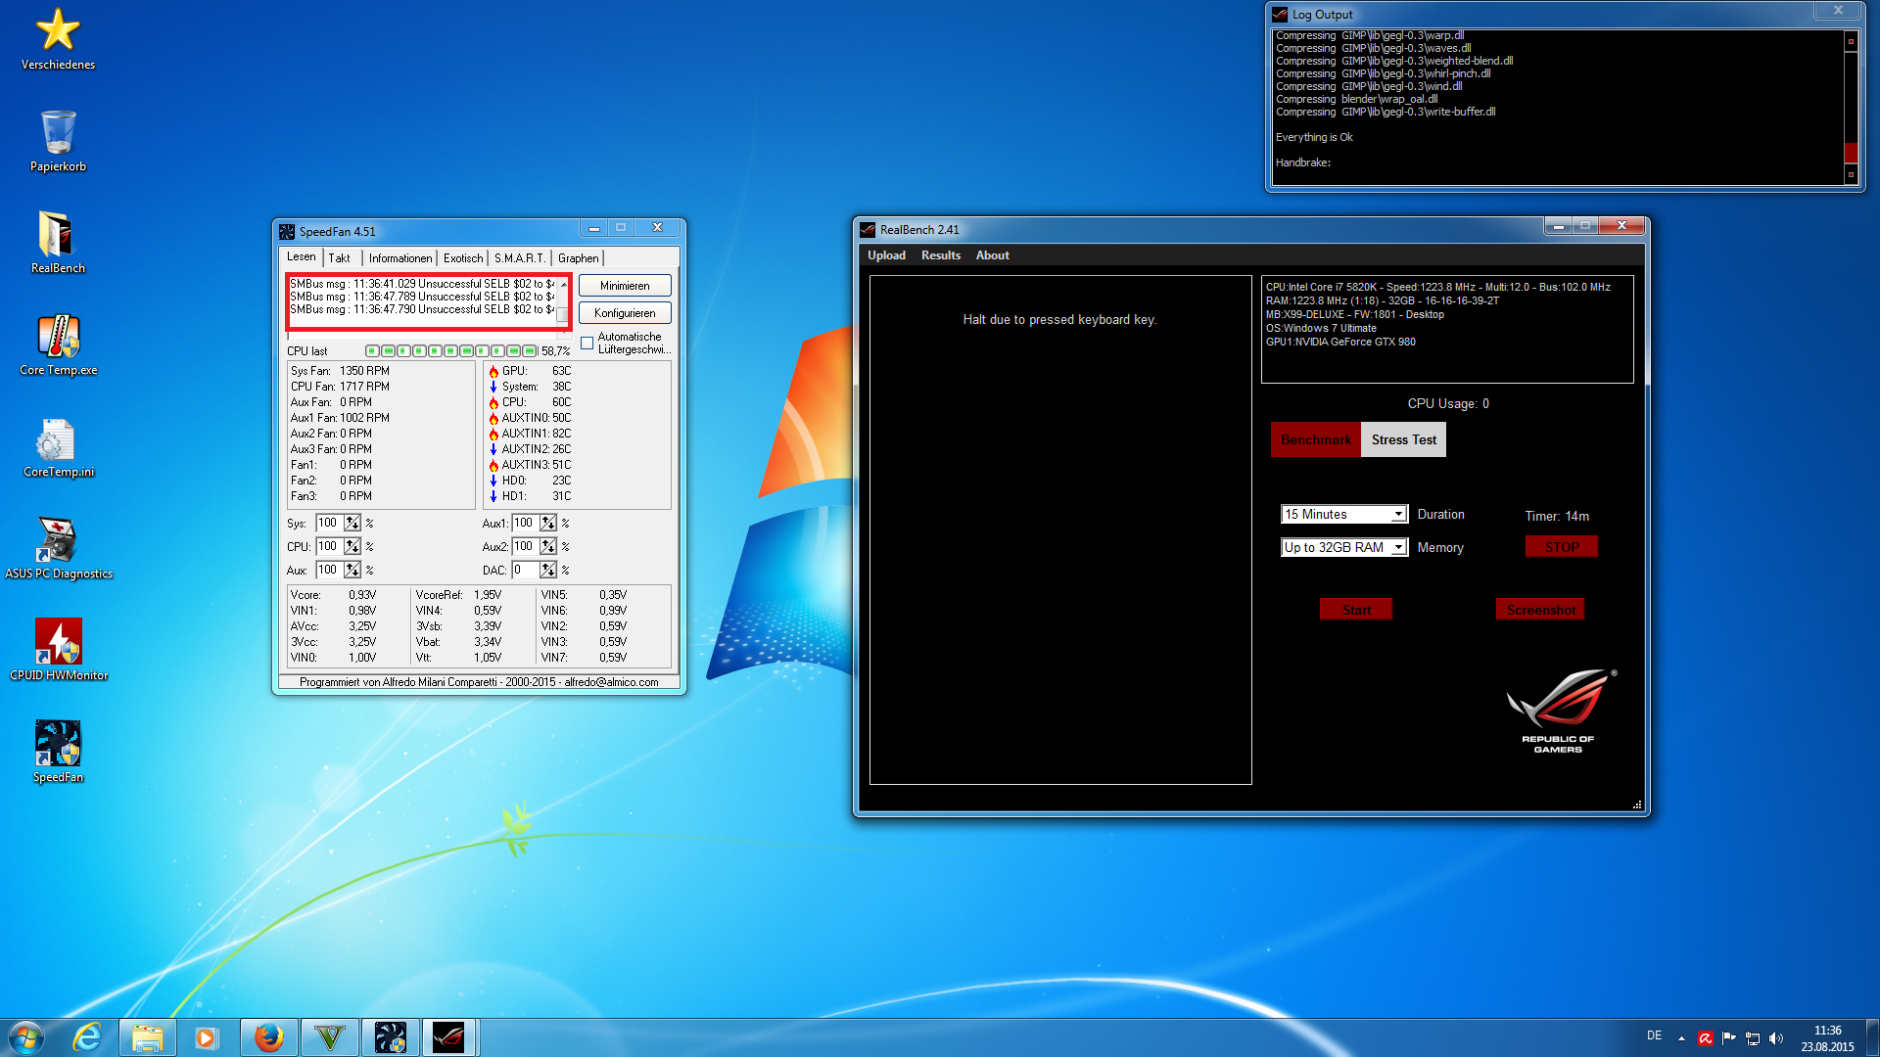The image size is (1880, 1057).
Task: Select the Stress Test mode toggle
Action: click(x=1403, y=440)
